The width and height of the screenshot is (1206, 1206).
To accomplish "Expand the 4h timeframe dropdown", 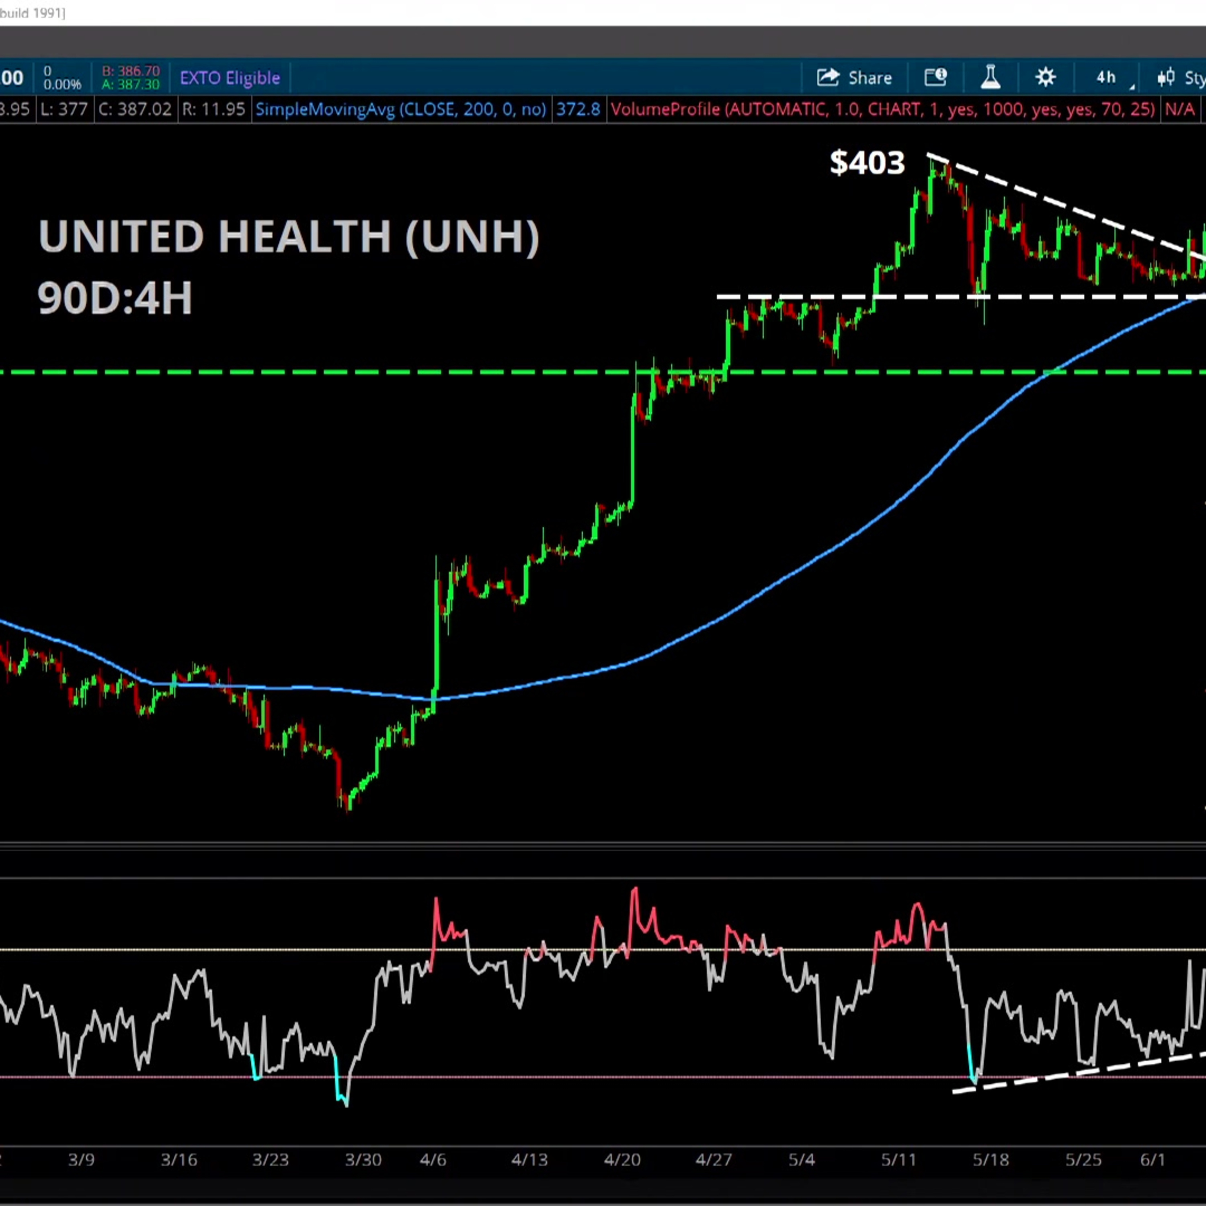I will pos(1114,78).
